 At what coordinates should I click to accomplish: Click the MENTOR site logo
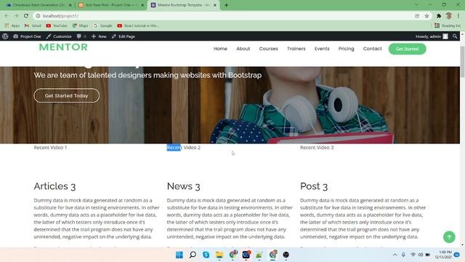63,47
